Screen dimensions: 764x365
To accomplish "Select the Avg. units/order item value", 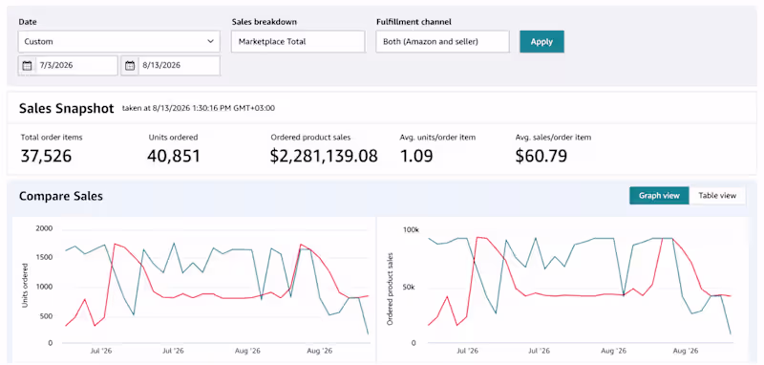I will point(416,156).
